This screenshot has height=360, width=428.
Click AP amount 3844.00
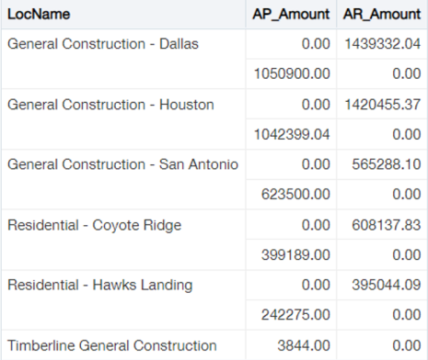pos(304,345)
